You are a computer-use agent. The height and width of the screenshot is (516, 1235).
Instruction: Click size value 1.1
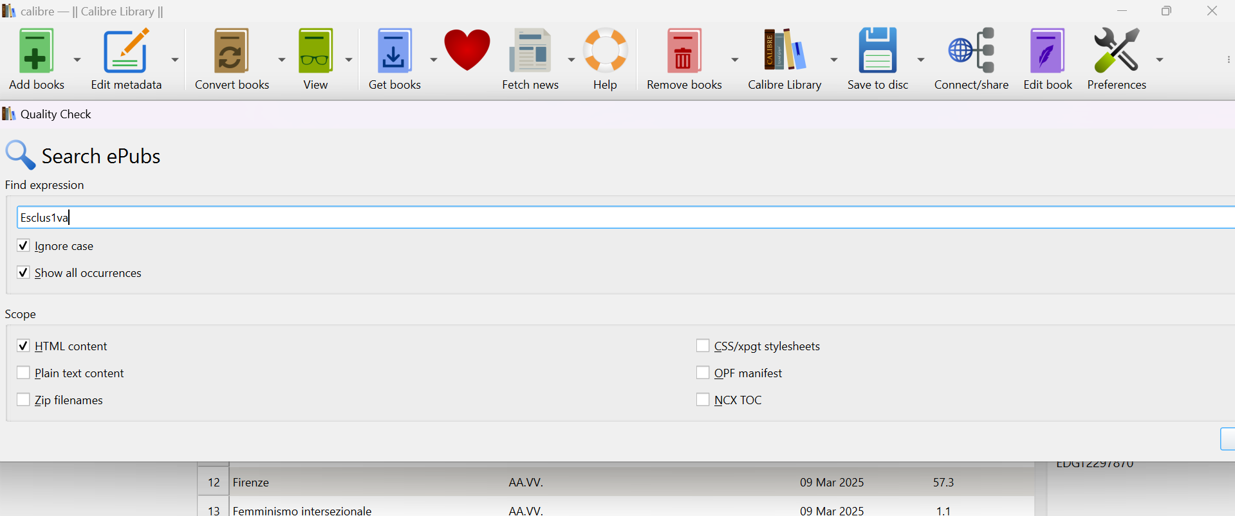tap(943, 510)
